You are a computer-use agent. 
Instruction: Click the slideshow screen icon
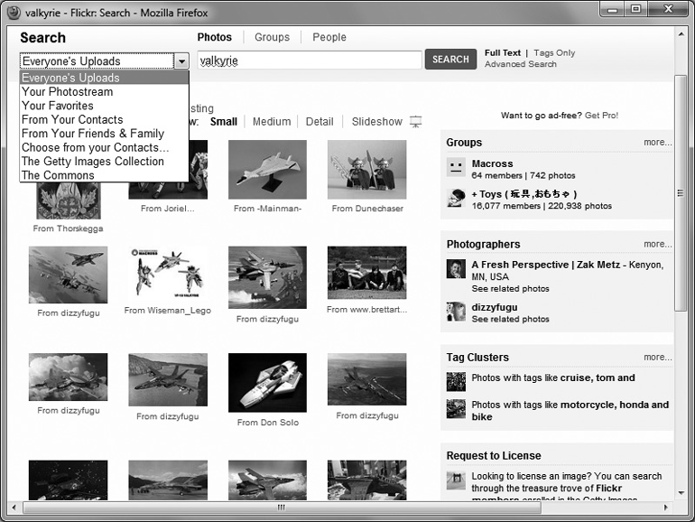[x=415, y=122]
